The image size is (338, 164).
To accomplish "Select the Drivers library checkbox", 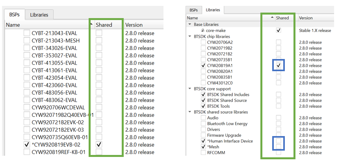I will (x=203, y=129).
